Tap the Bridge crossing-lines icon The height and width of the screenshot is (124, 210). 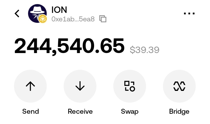click(x=179, y=86)
